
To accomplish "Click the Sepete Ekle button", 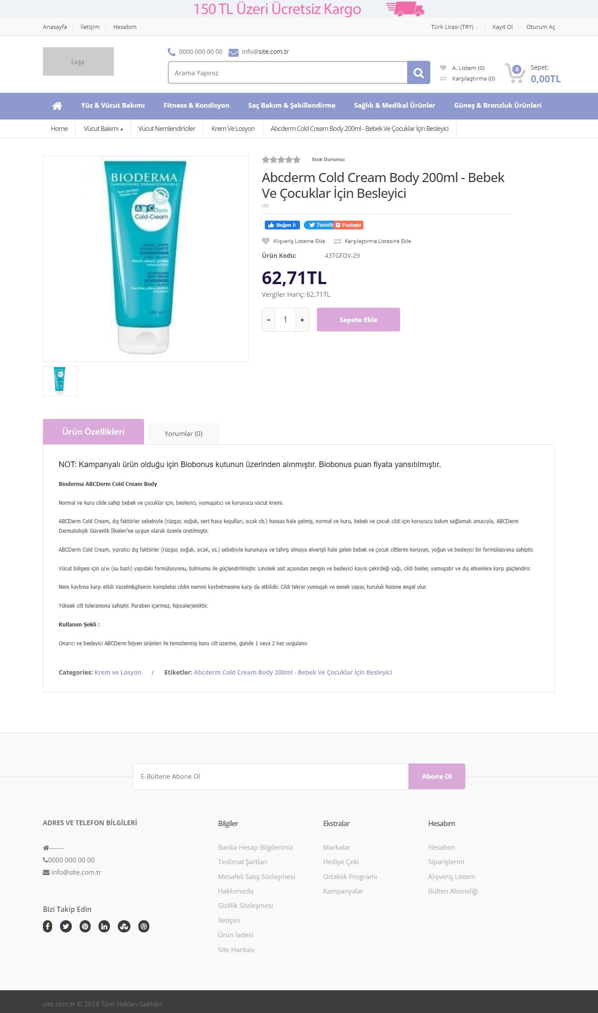I will click(x=359, y=320).
